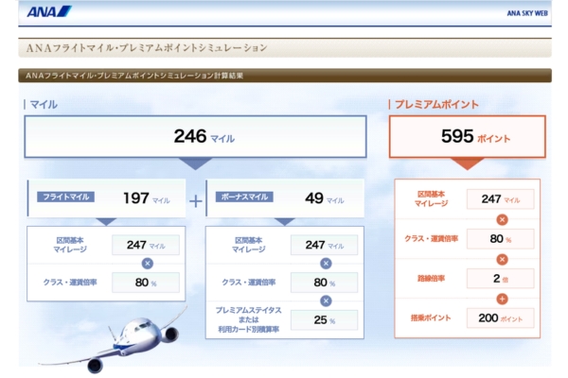Image resolution: width=568 pixels, height=378 pixels.
Task: Select the 246 マイル total result box
Action: pyautogui.click(x=195, y=137)
